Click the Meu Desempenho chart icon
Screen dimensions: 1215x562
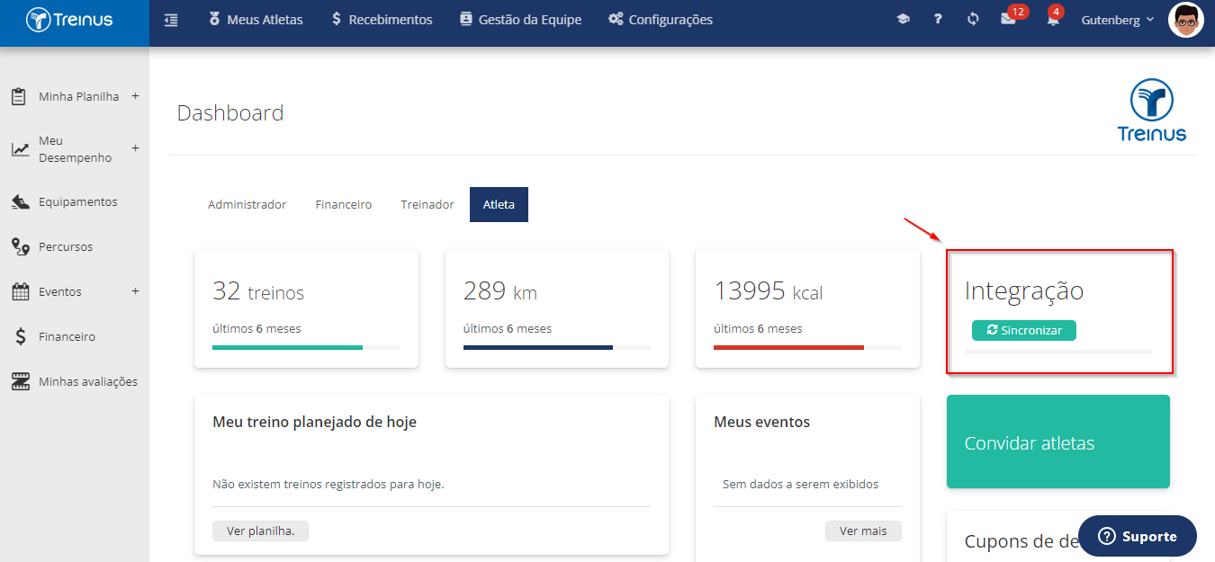pos(20,149)
